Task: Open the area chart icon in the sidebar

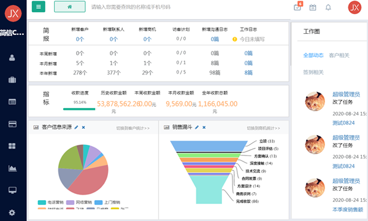Action: point(12,168)
